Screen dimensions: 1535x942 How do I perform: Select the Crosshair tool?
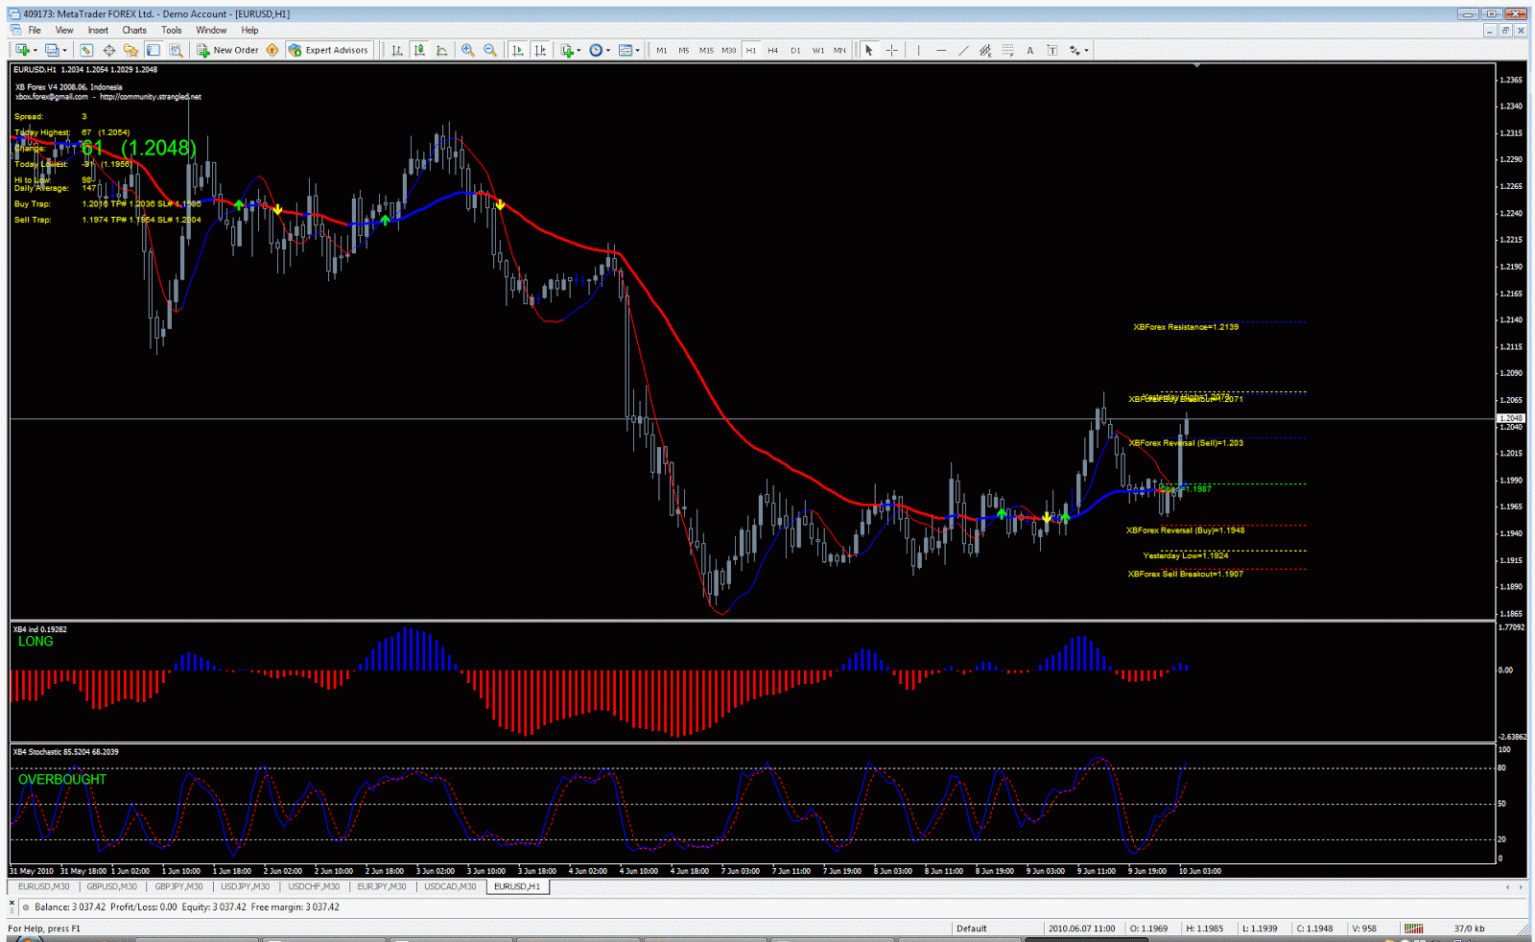click(891, 50)
